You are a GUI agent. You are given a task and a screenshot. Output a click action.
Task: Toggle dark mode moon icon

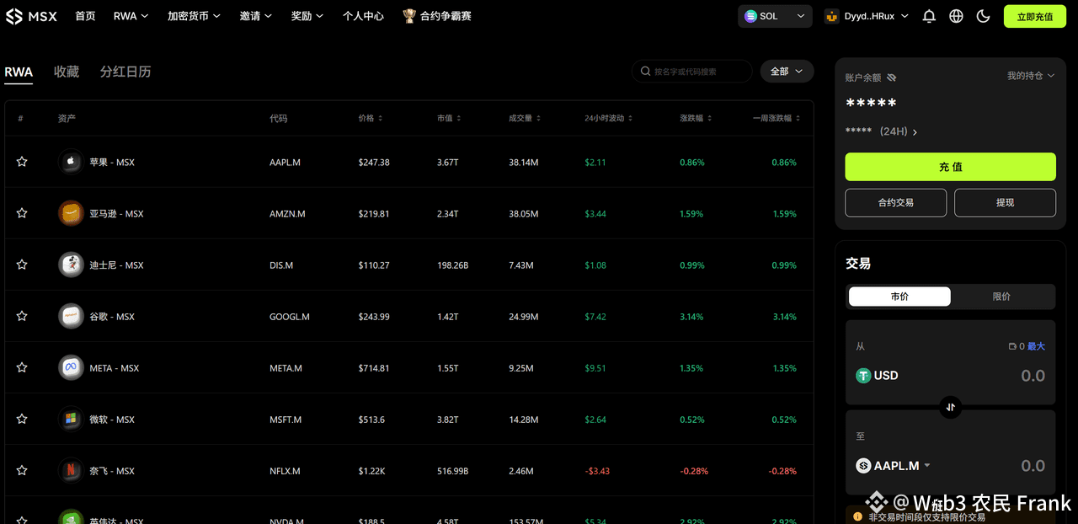pyautogui.click(x=983, y=16)
